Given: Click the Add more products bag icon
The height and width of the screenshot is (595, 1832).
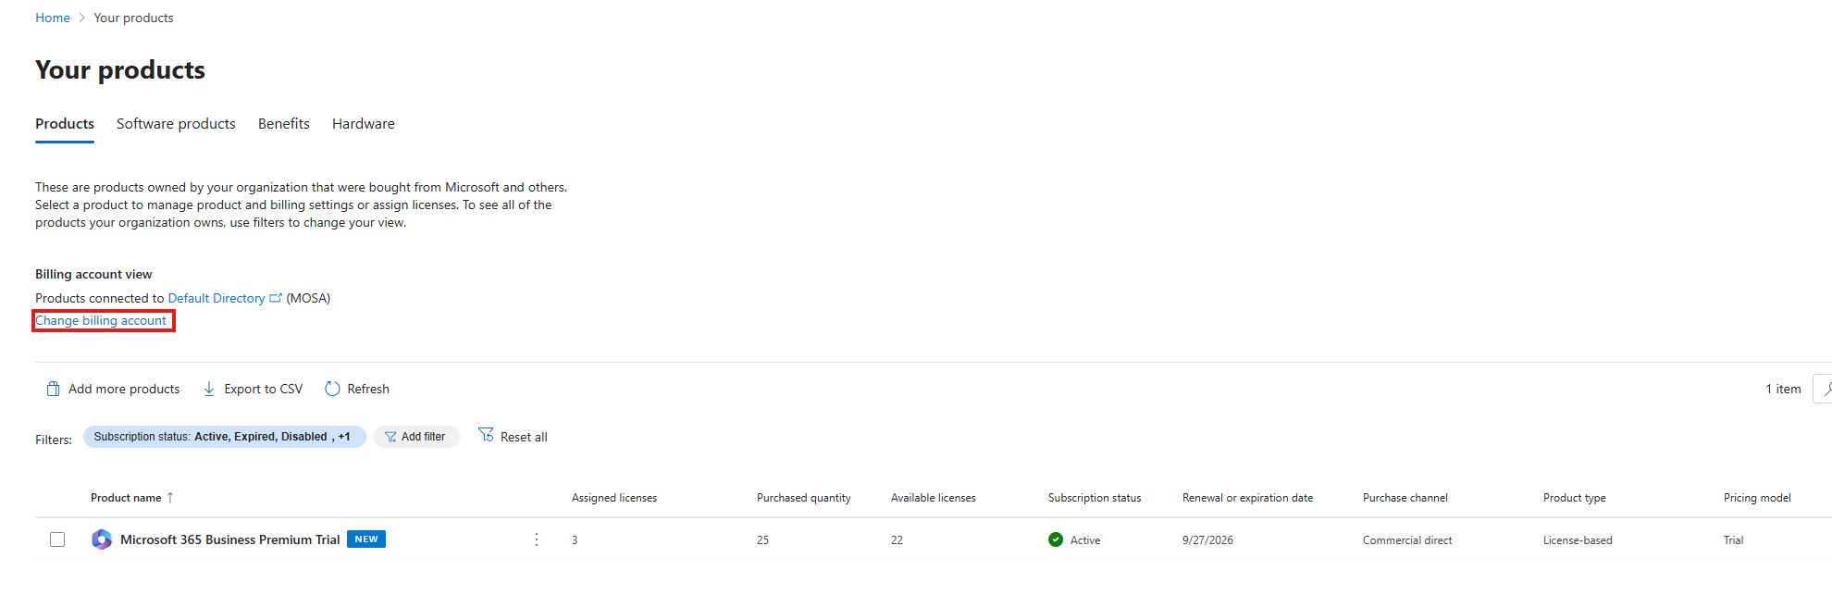Looking at the screenshot, I should pyautogui.click(x=54, y=389).
